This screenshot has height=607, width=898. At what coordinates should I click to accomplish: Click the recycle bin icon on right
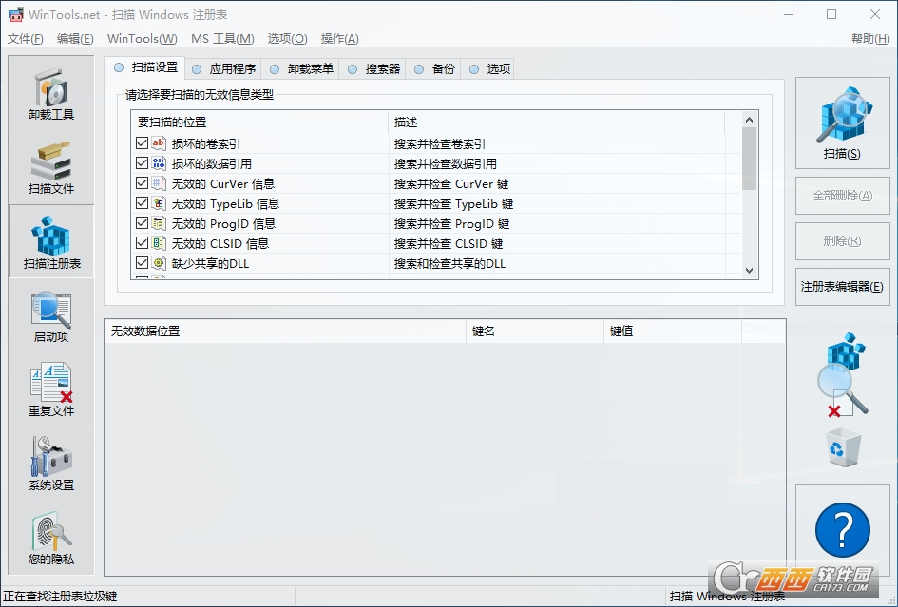coord(844,447)
